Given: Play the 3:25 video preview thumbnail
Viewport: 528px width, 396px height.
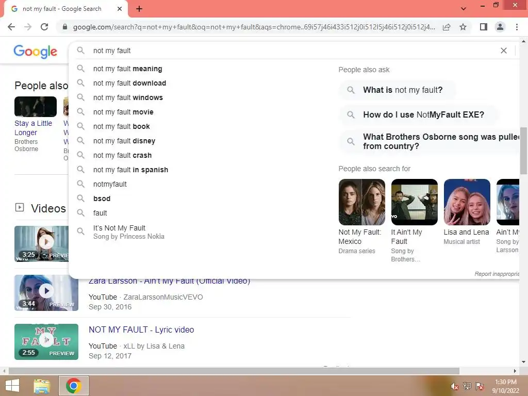Looking at the screenshot, I should click(41, 244).
